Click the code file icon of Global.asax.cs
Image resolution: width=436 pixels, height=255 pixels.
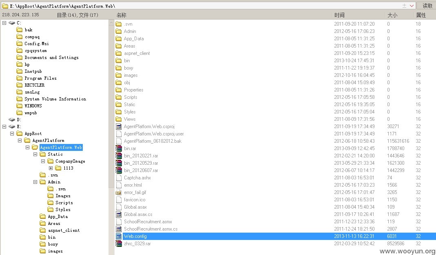[119, 214]
